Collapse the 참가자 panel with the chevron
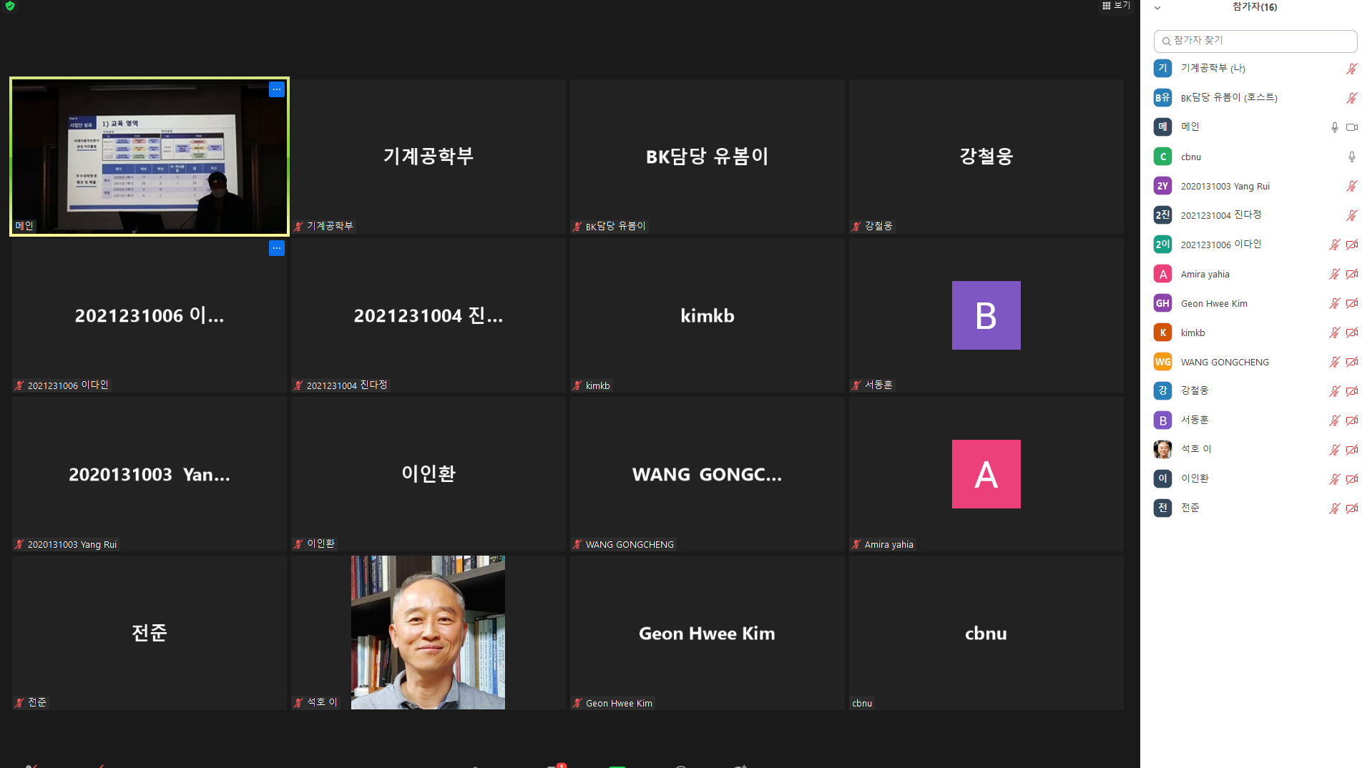1362x768 pixels. [x=1157, y=8]
